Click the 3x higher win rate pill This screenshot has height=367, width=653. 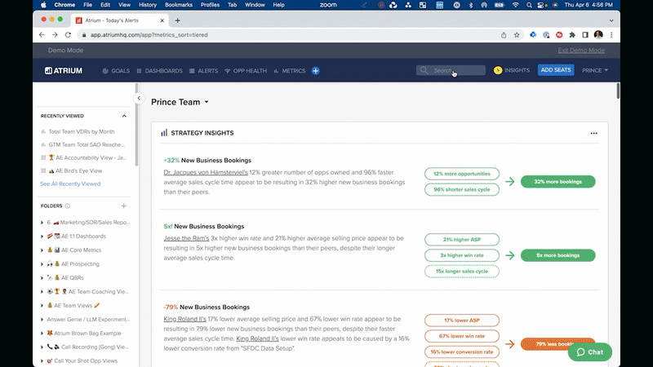pos(462,255)
